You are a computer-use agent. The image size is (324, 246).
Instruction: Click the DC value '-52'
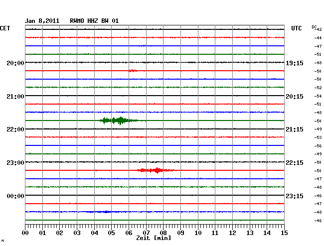coord(318,88)
